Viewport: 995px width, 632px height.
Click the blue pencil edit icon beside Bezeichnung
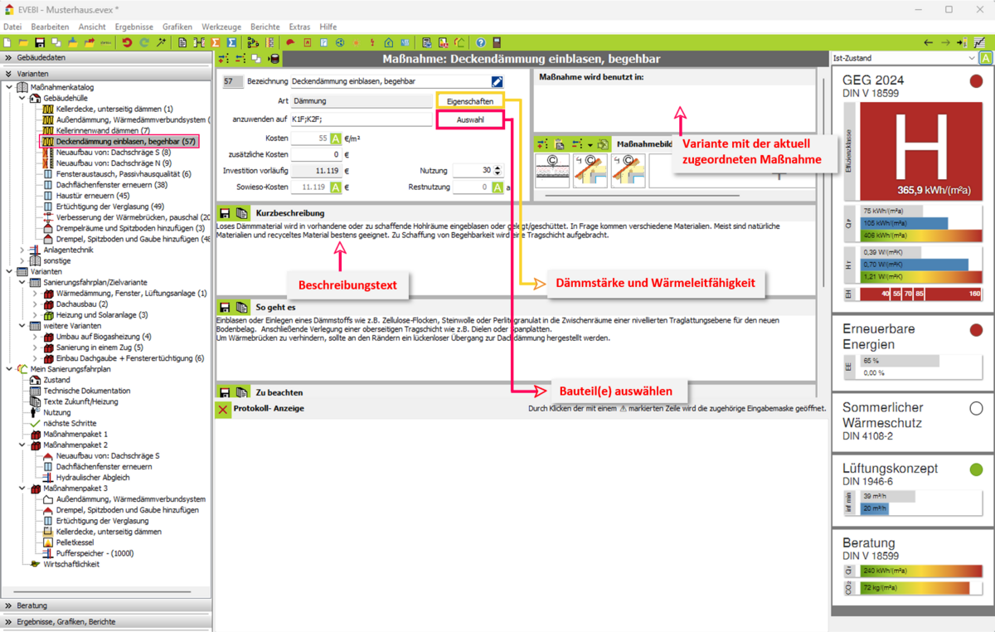pyautogui.click(x=497, y=81)
